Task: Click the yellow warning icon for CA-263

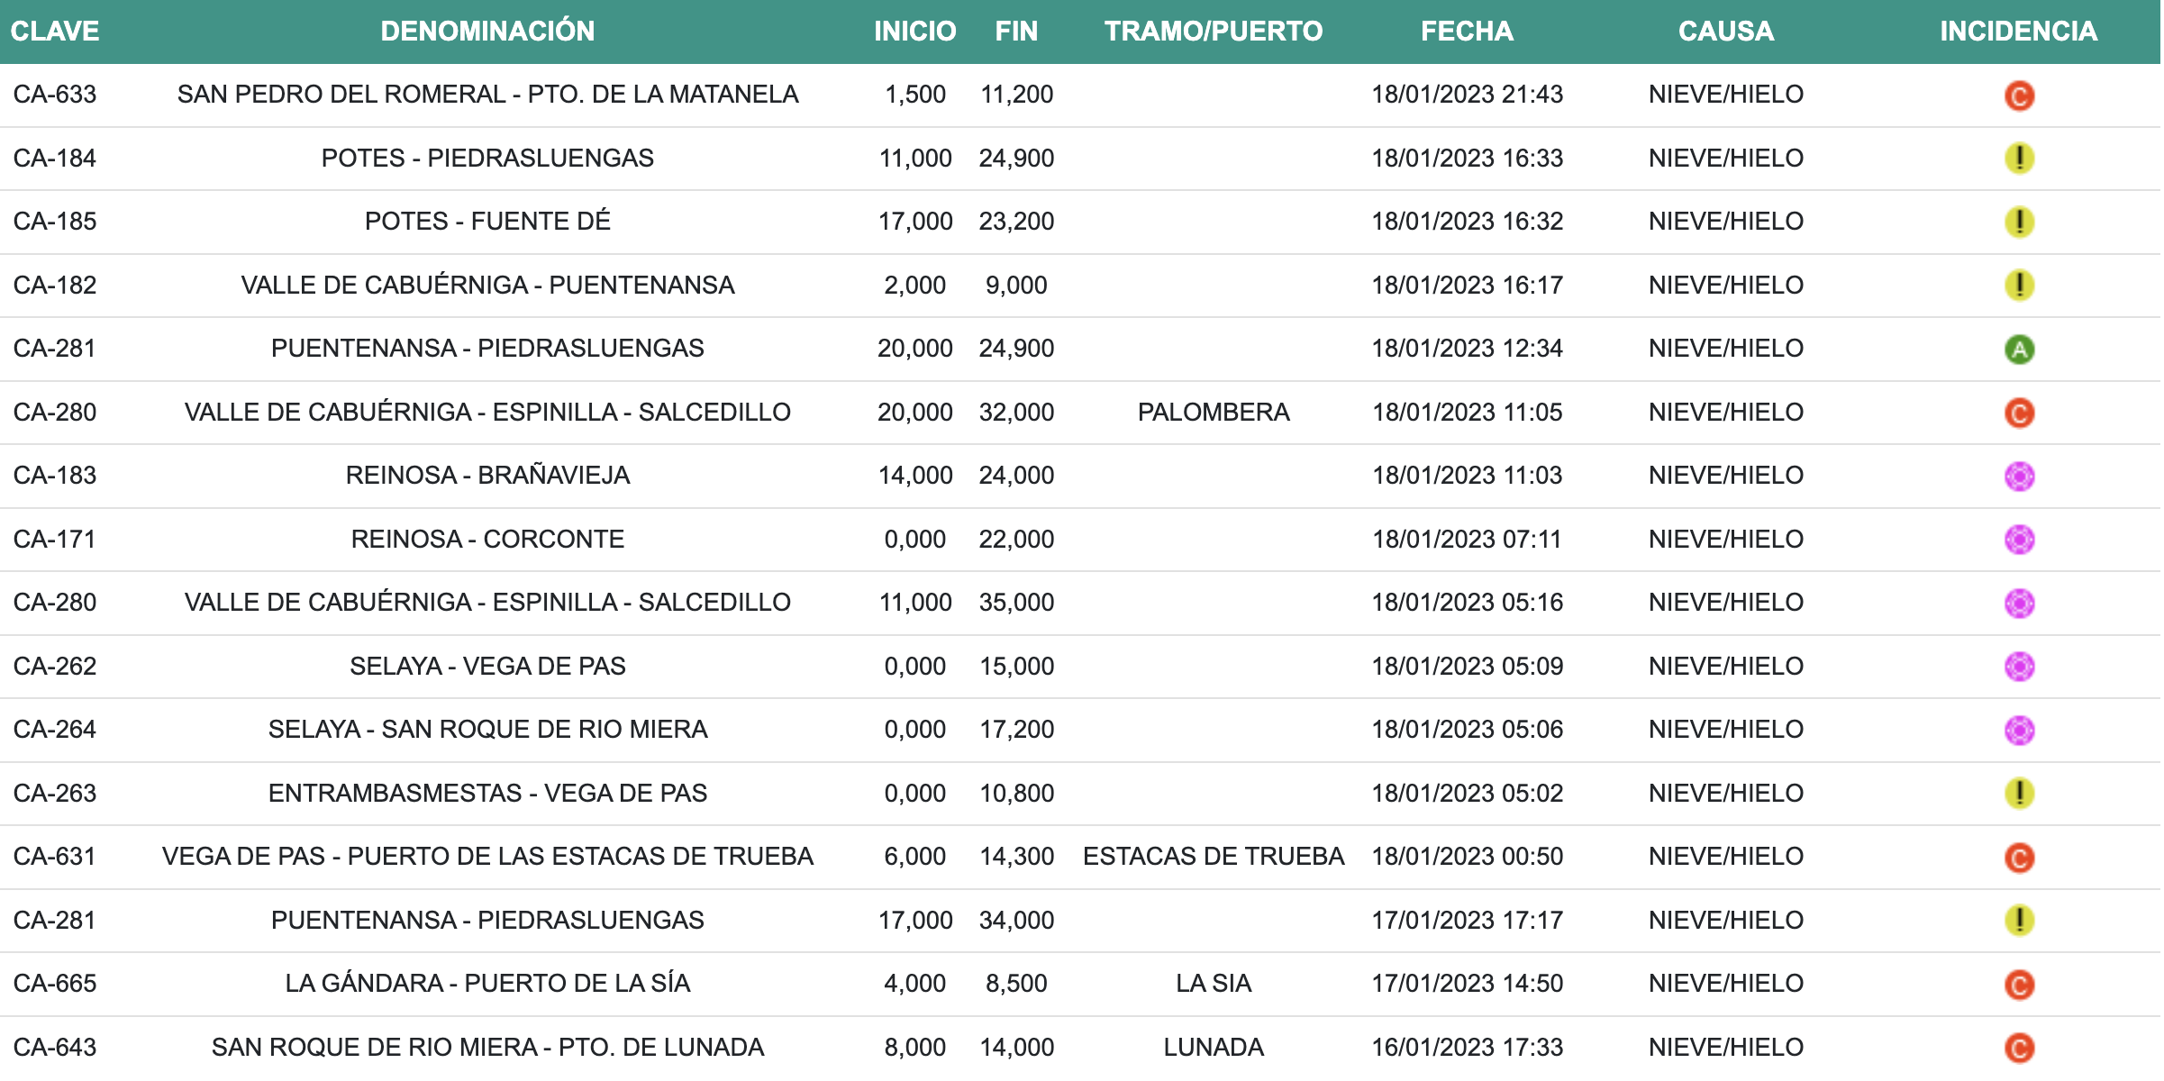Action: (x=2018, y=794)
